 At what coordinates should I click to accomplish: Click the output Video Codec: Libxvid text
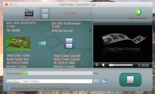(67, 56)
